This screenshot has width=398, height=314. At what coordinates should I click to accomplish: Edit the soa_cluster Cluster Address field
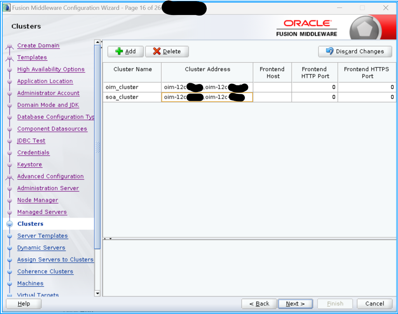[x=207, y=97]
